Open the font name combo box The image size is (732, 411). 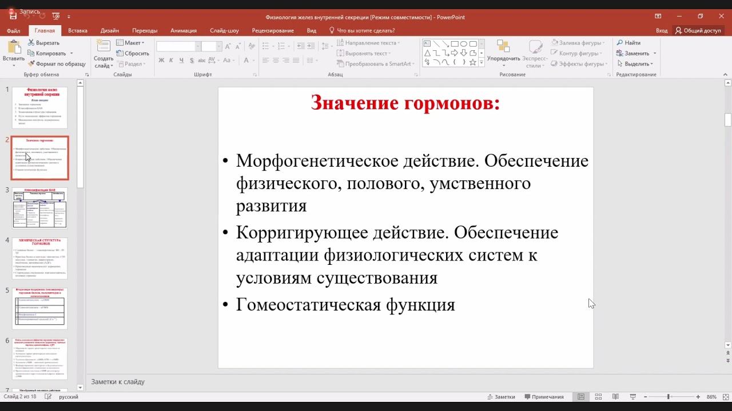tap(178, 46)
